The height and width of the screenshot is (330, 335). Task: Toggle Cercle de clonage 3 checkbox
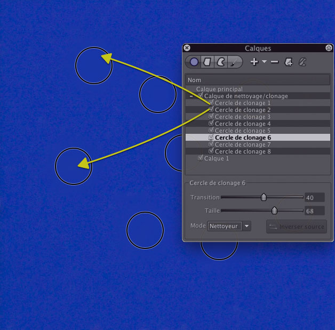(x=211, y=116)
